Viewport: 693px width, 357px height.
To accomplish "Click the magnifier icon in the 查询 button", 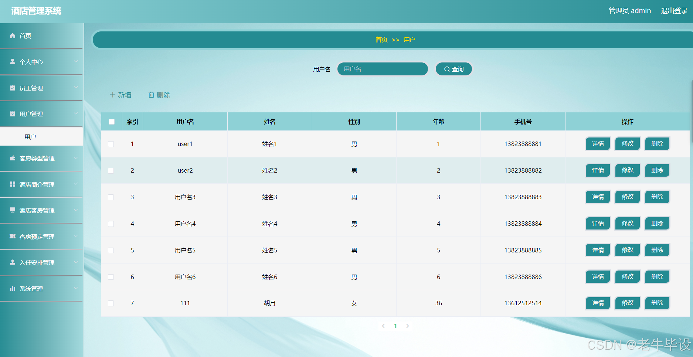I will 447,69.
